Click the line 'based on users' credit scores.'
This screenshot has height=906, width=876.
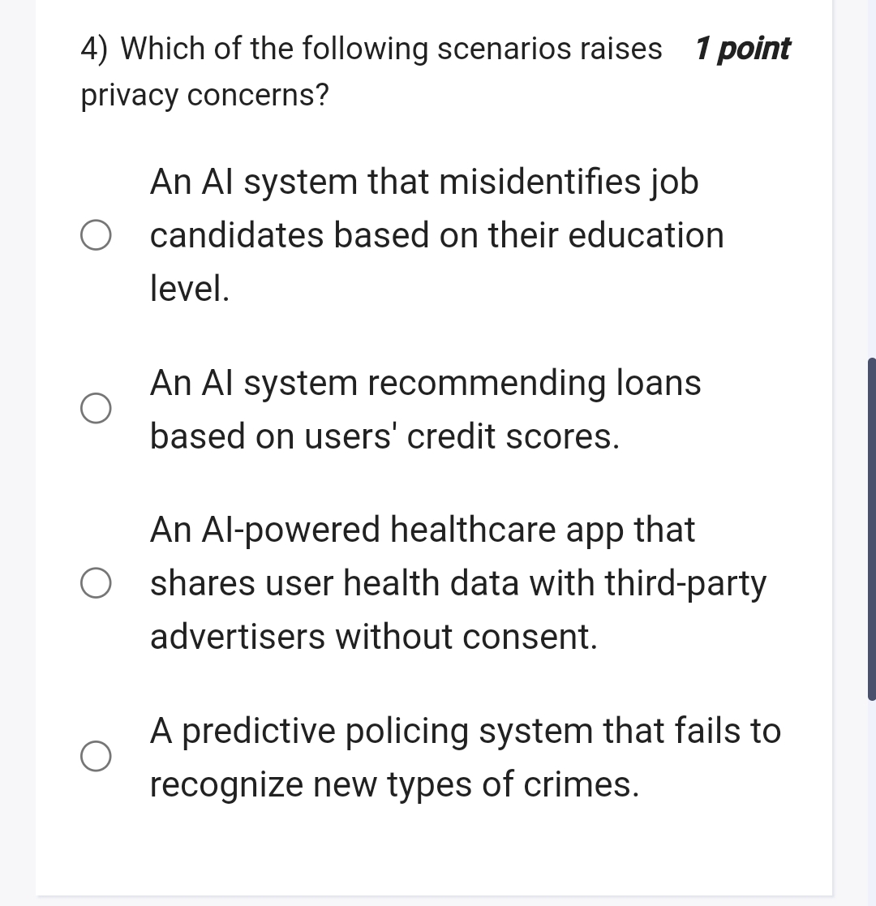385,436
